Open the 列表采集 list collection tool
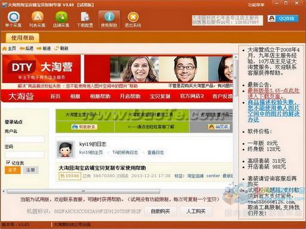Image resolution: width=306 pixels, height=229 pixels. (37, 19)
